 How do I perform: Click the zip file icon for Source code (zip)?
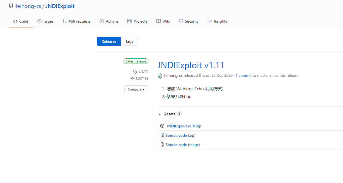point(162,135)
